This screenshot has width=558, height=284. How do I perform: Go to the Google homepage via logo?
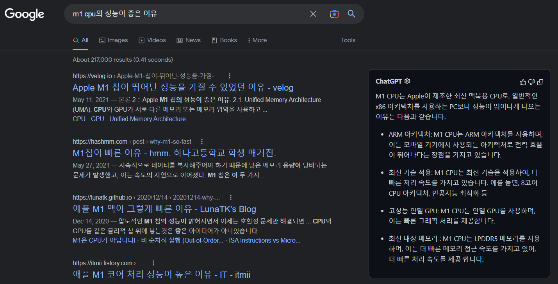pos(24,14)
